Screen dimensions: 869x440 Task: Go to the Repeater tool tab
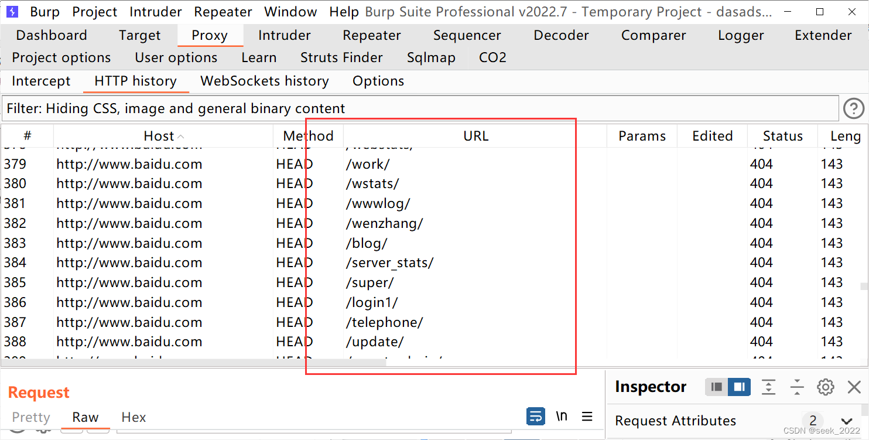click(372, 35)
